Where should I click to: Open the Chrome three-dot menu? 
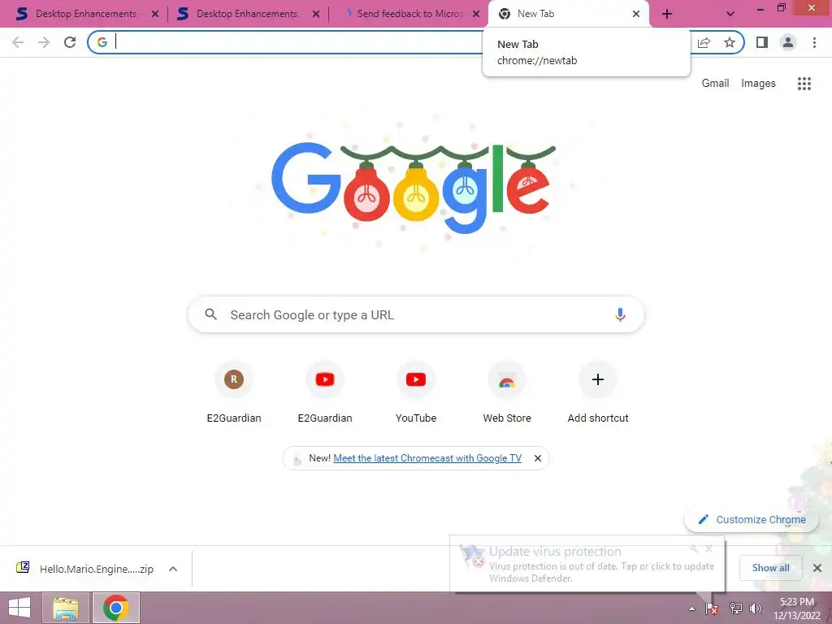(x=814, y=42)
